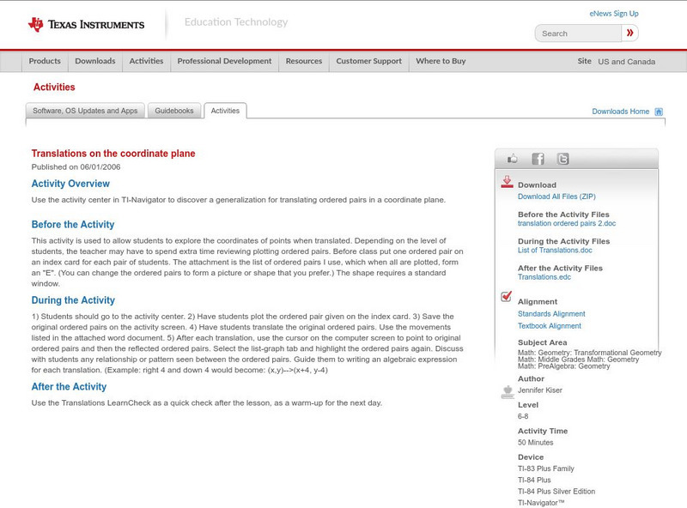This screenshot has width=687, height=508.
Task: Open Customer Support menu
Action: [369, 61]
